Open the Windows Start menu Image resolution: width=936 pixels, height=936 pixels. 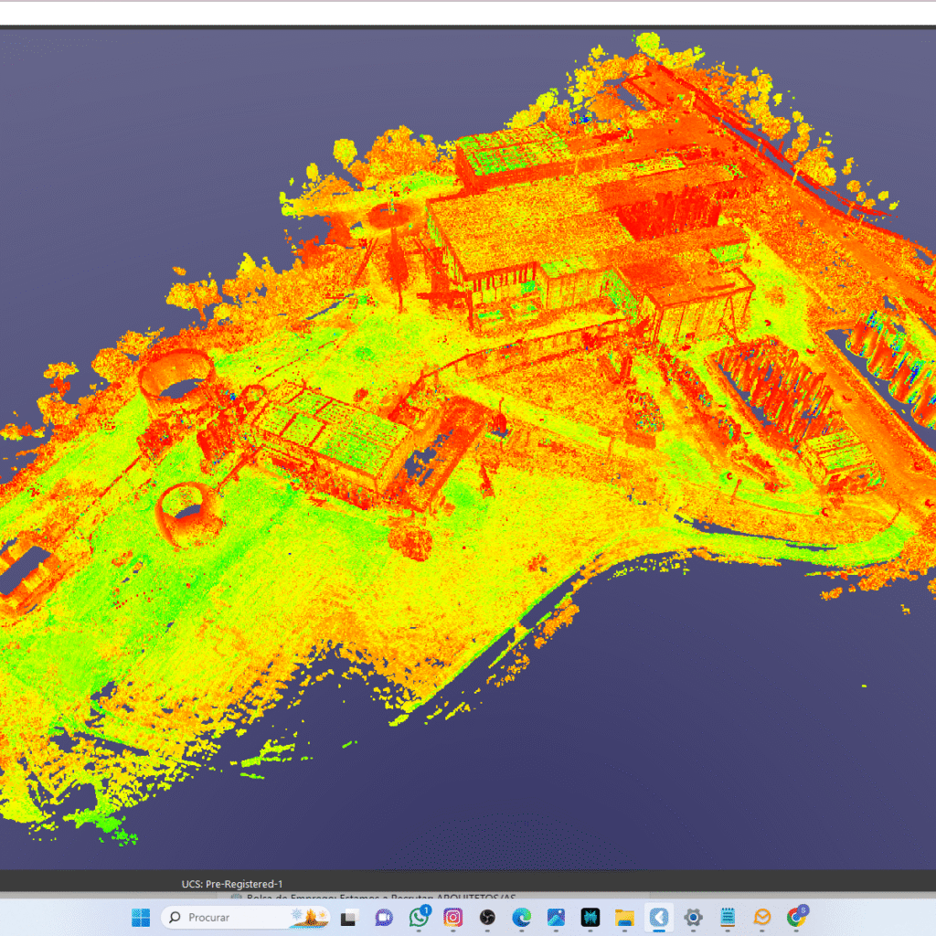pyautogui.click(x=141, y=917)
